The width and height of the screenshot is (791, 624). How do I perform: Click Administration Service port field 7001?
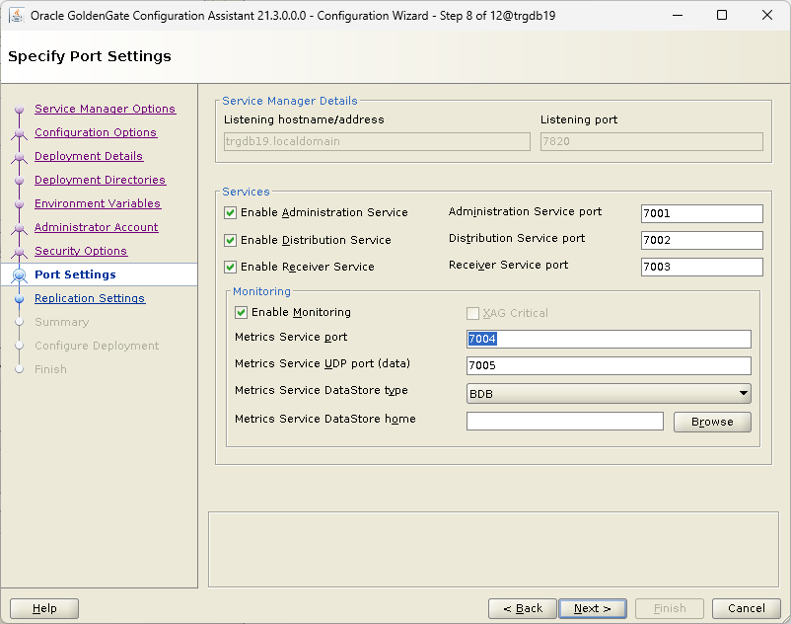[701, 213]
